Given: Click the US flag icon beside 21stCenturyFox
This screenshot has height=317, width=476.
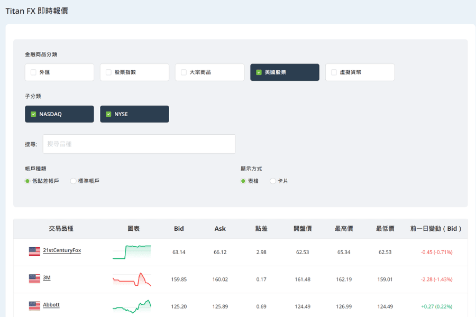Looking at the screenshot, I should 34,251.
